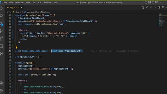
Task: Open the View menu
Action: point(28,2)
